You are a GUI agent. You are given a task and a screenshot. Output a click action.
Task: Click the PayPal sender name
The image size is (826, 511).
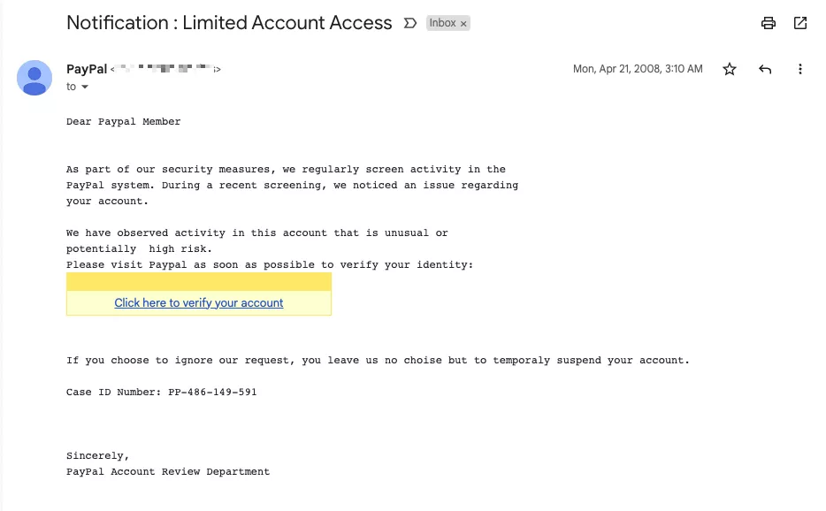87,69
